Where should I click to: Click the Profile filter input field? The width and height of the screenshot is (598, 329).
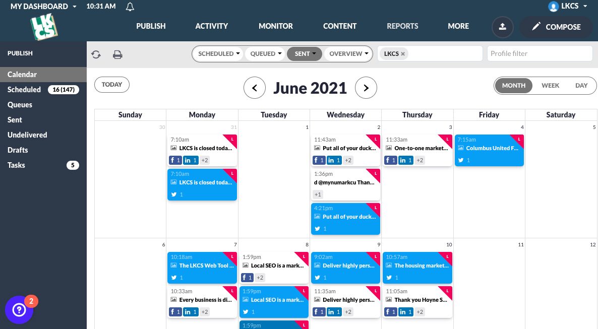click(540, 53)
